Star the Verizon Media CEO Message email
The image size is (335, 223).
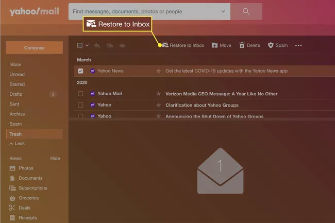click(x=159, y=94)
